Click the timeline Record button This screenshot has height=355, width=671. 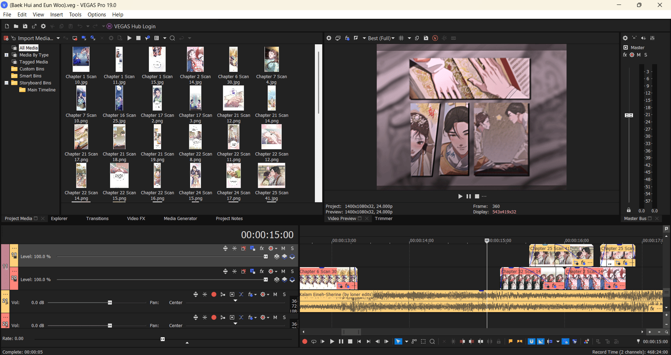tap(305, 342)
